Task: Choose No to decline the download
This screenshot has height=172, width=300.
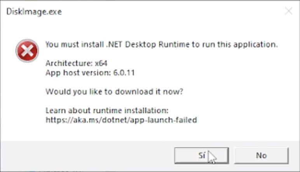Action: point(262,155)
